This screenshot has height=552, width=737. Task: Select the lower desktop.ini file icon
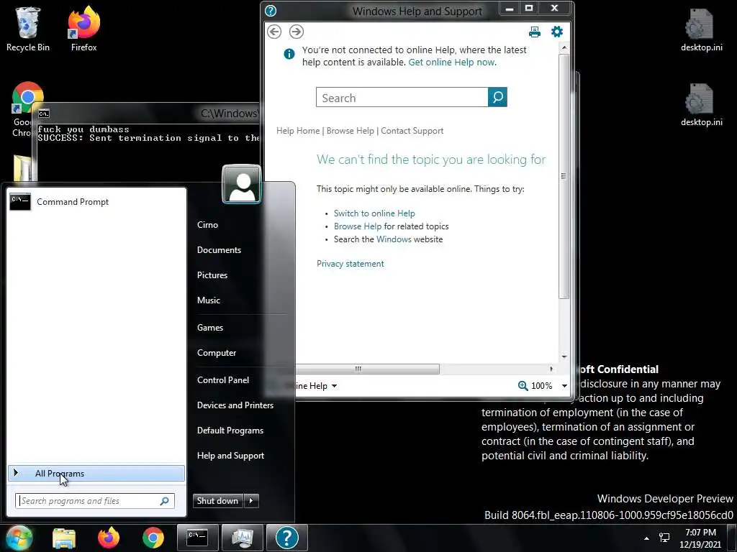pos(701,105)
